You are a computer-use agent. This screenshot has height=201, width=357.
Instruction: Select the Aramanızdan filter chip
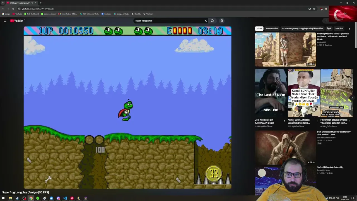click(272, 28)
